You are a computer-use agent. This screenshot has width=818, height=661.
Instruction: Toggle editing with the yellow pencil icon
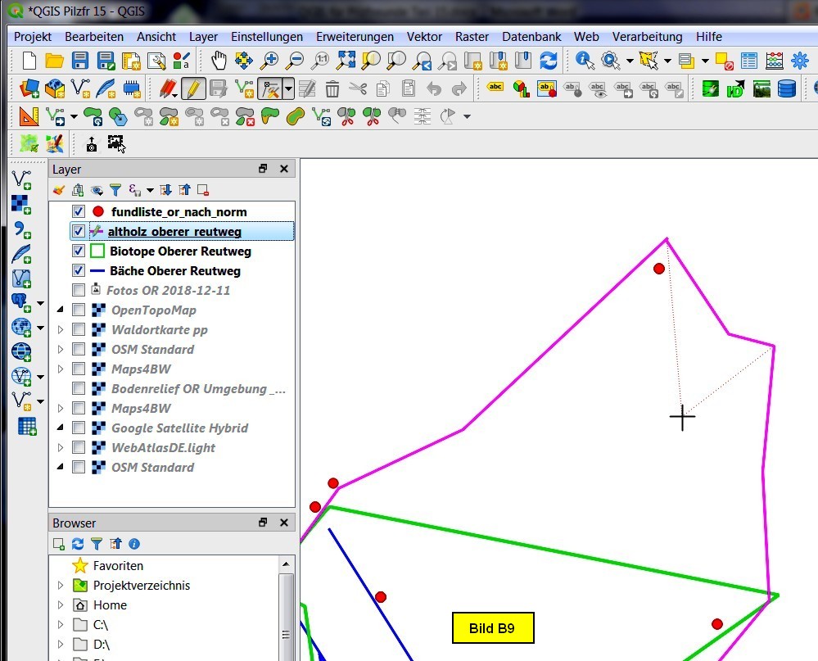tap(193, 88)
